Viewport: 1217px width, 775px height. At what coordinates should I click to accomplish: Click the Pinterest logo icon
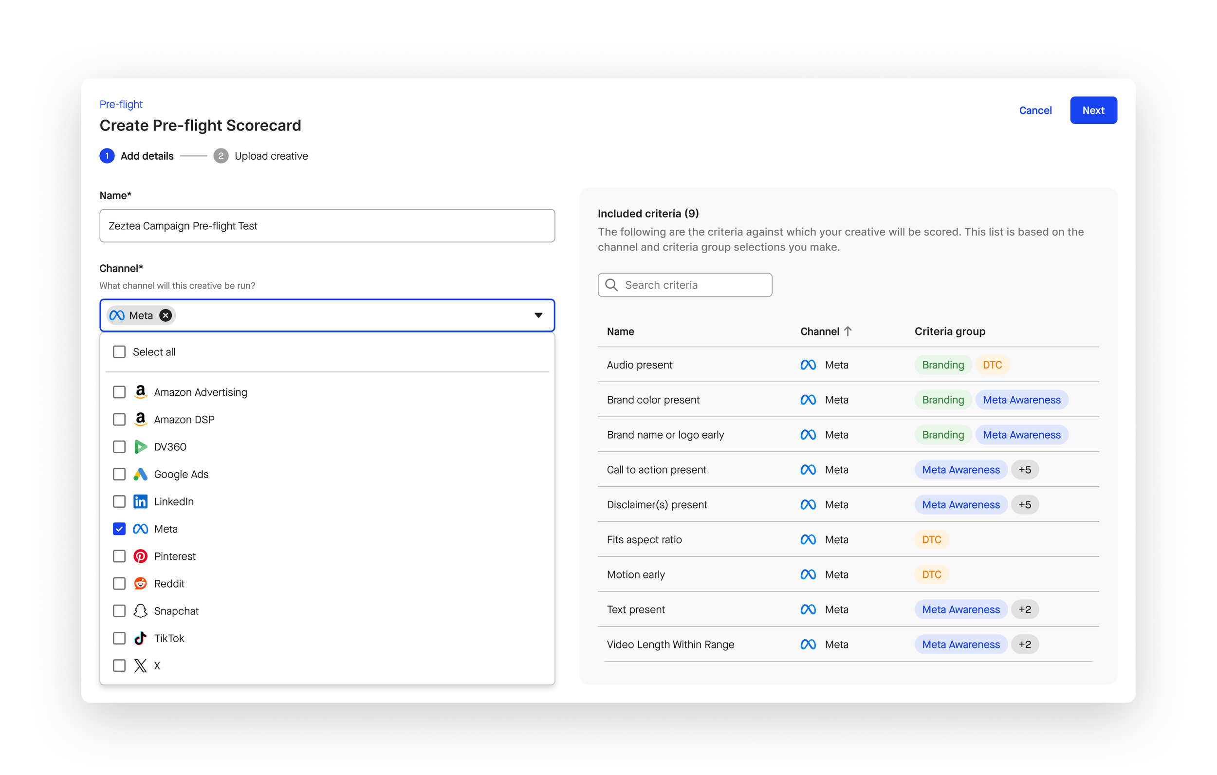click(x=140, y=556)
